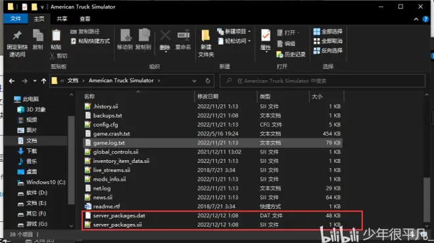Open New item (新建项目) dropdown
Screen dimensions: 434x243
234,32
